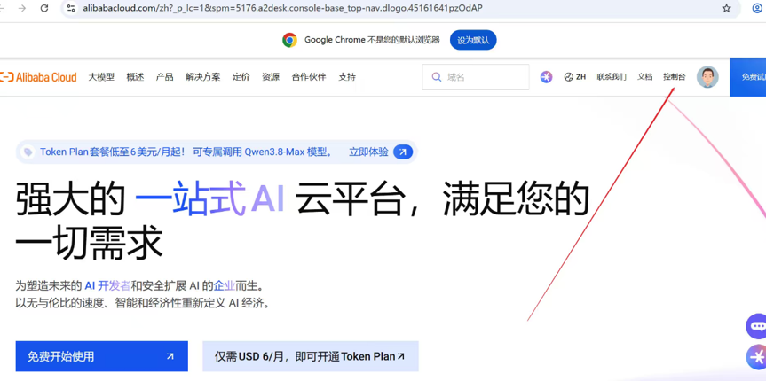
Task: Click 文档 link
Action: 645,77
